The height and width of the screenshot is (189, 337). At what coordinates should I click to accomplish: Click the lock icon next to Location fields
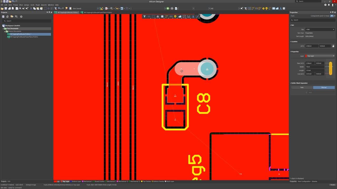tap(333, 46)
